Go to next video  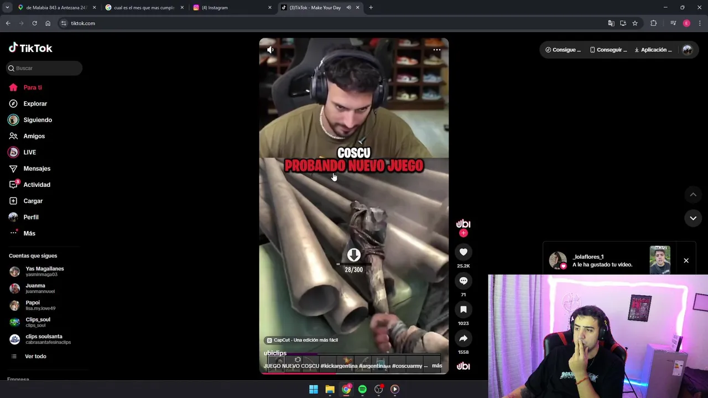[x=693, y=218]
